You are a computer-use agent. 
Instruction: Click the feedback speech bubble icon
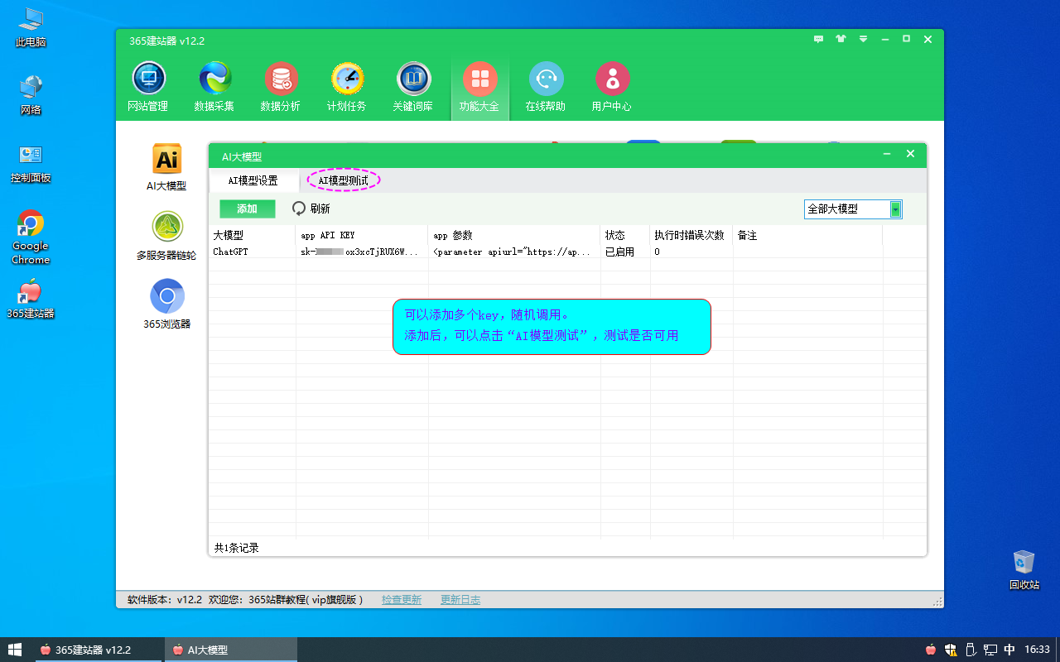click(x=819, y=39)
